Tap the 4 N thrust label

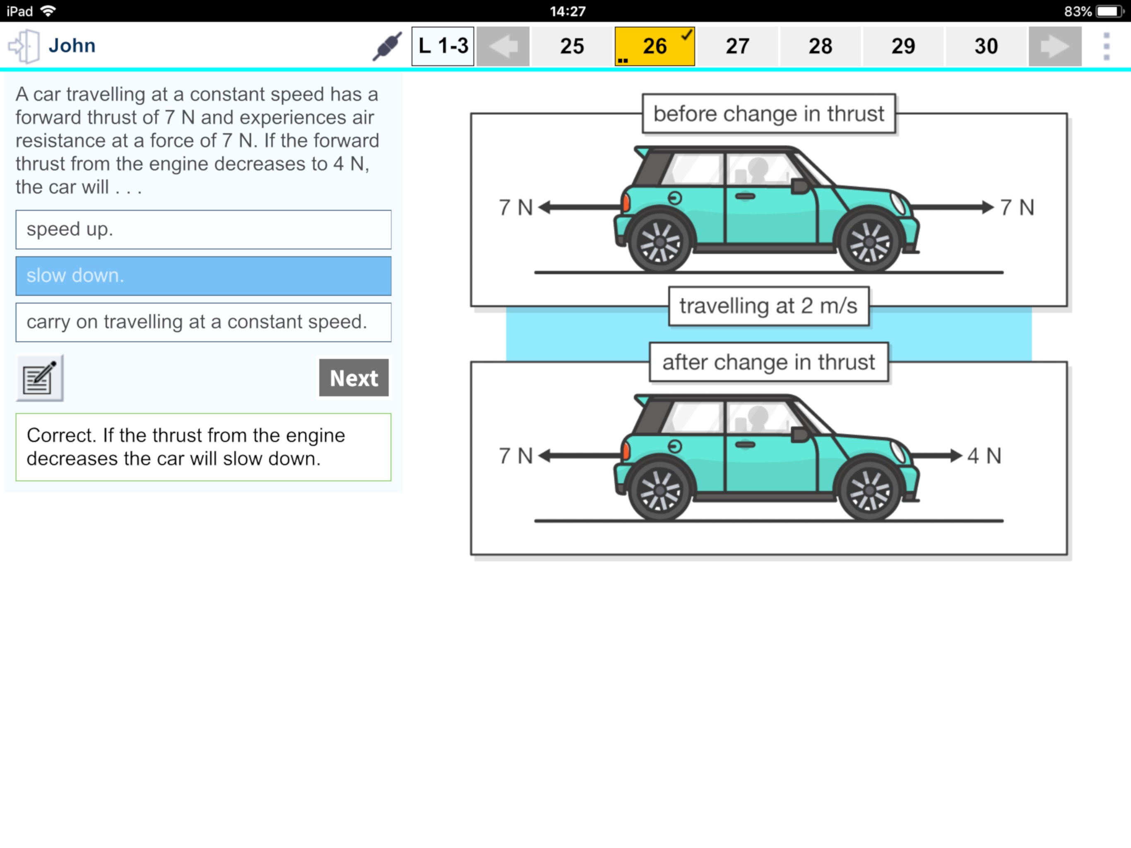click(984, 456)
